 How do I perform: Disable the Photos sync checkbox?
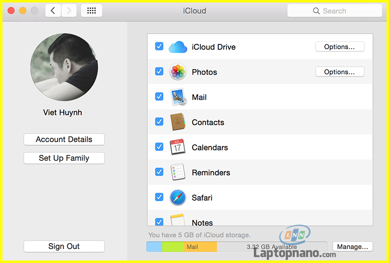[x=159, y=72]
